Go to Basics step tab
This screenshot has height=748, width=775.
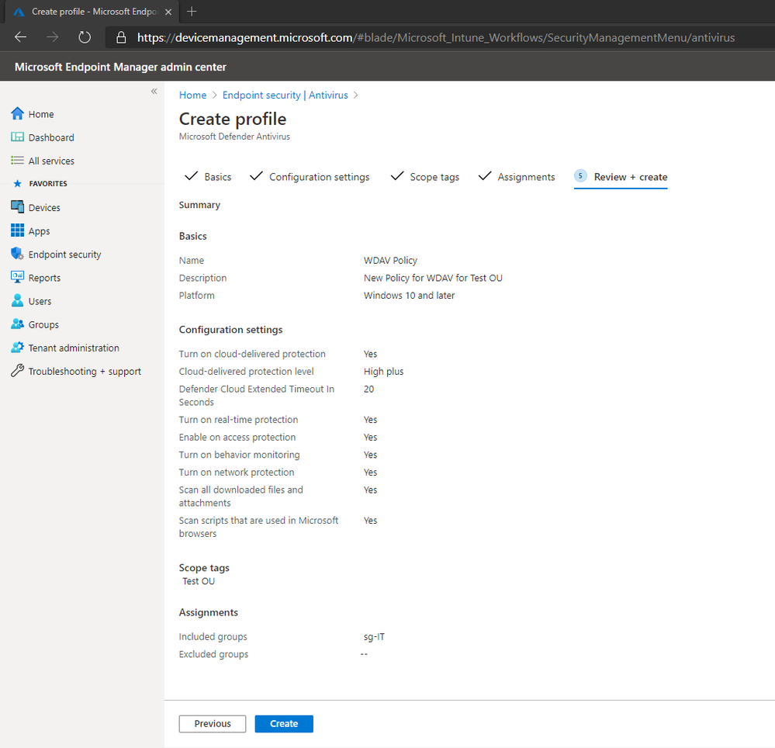208,176
